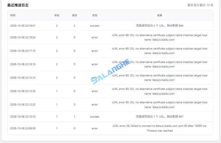Click error status in 22:08:58 row

[x=95, y=128]
